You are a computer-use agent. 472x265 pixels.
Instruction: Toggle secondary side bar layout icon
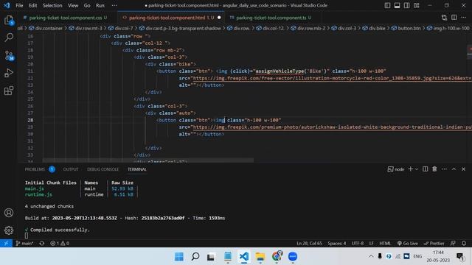(406, 5)
